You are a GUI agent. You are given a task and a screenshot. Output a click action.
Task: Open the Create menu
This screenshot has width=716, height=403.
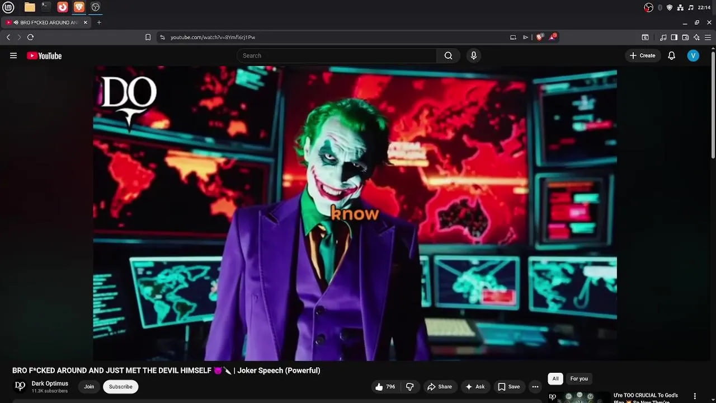tap(642, 55)
